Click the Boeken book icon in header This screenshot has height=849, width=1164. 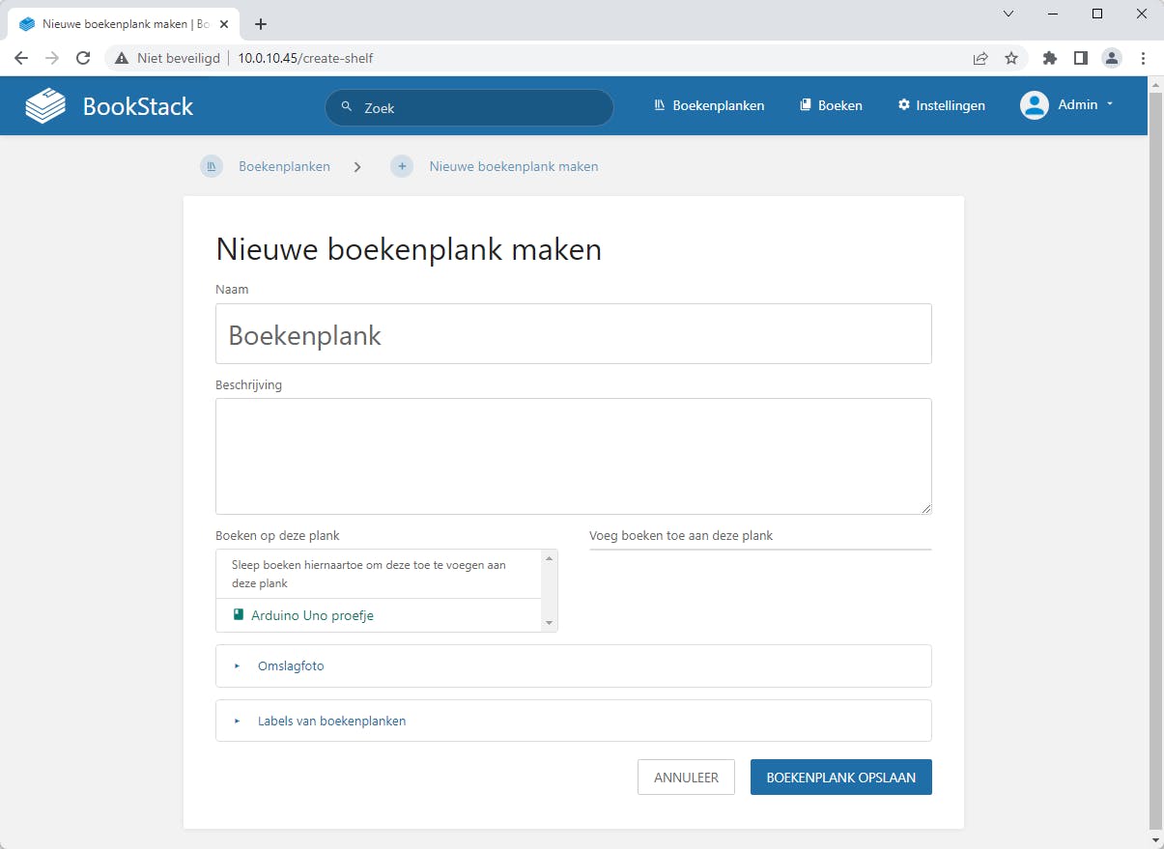(x=805, y=105)
